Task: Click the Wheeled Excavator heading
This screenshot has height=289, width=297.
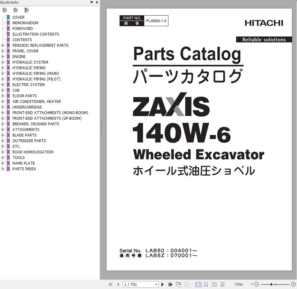Action: tap(199, 155)
